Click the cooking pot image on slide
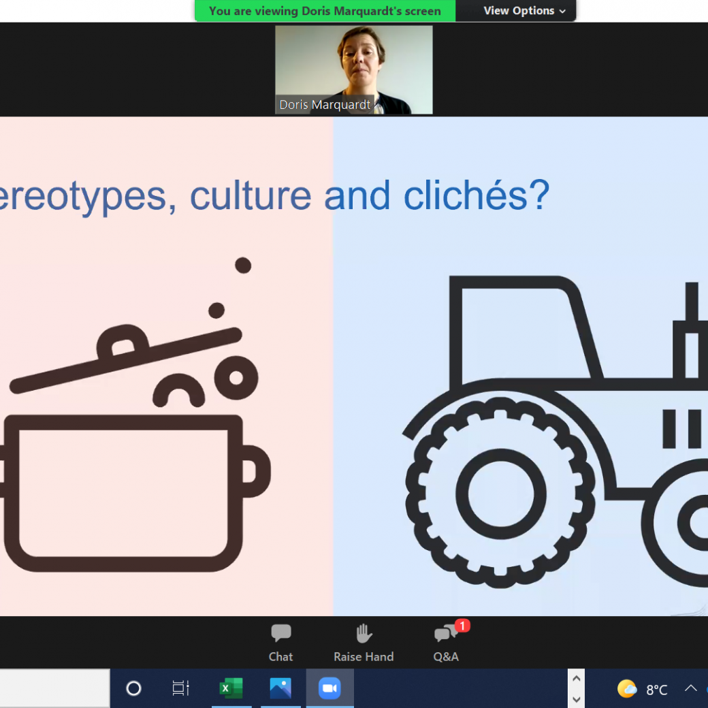This screenshot has width=708, height=708. point(135,415)
